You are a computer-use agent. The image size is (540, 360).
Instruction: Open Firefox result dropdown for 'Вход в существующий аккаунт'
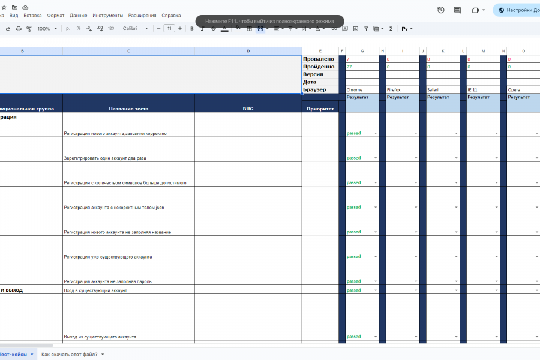[416, 290]
